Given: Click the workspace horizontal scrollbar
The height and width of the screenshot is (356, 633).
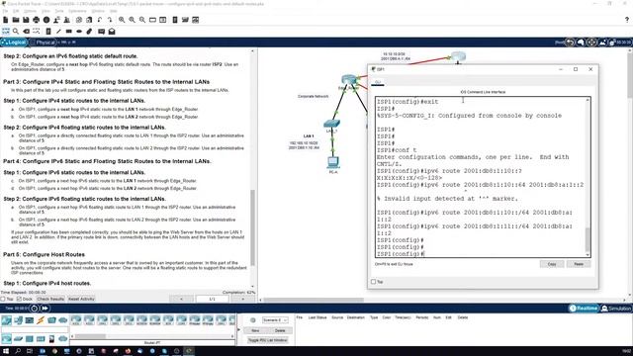Looking at the screenshot, I should coord(314,300).
